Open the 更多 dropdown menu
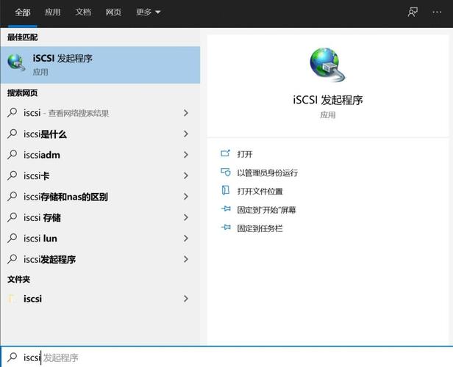Image resolution: width=453 pixels, height=367 pixels. (149, 12)
